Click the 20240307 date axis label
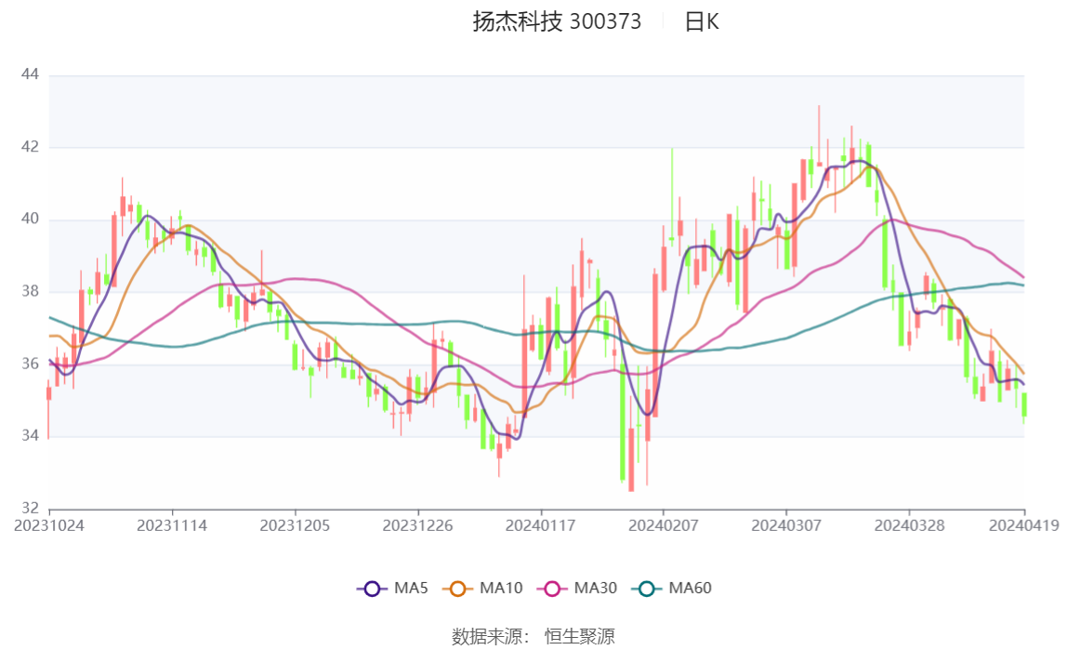This screenshot has height=650, width=1067. click(x=786, y=526)
